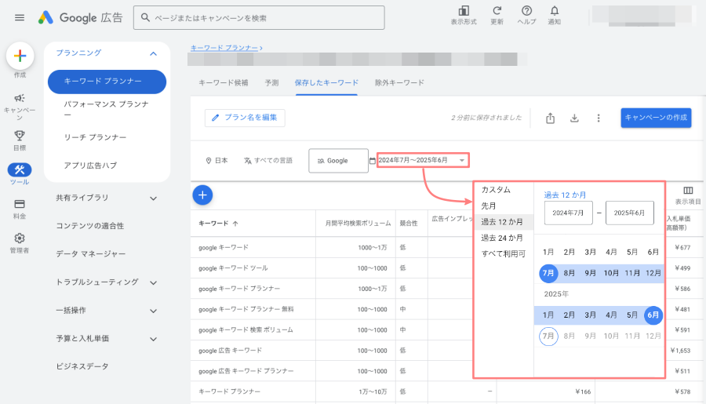Open the three-dot more options menu

point(599,118)
